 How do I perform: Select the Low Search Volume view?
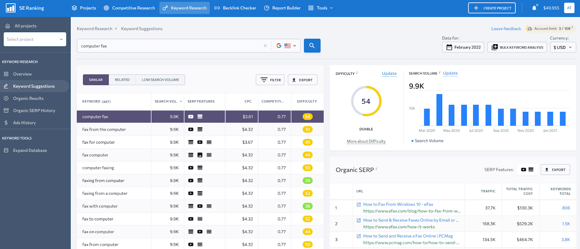coord(160,80)
